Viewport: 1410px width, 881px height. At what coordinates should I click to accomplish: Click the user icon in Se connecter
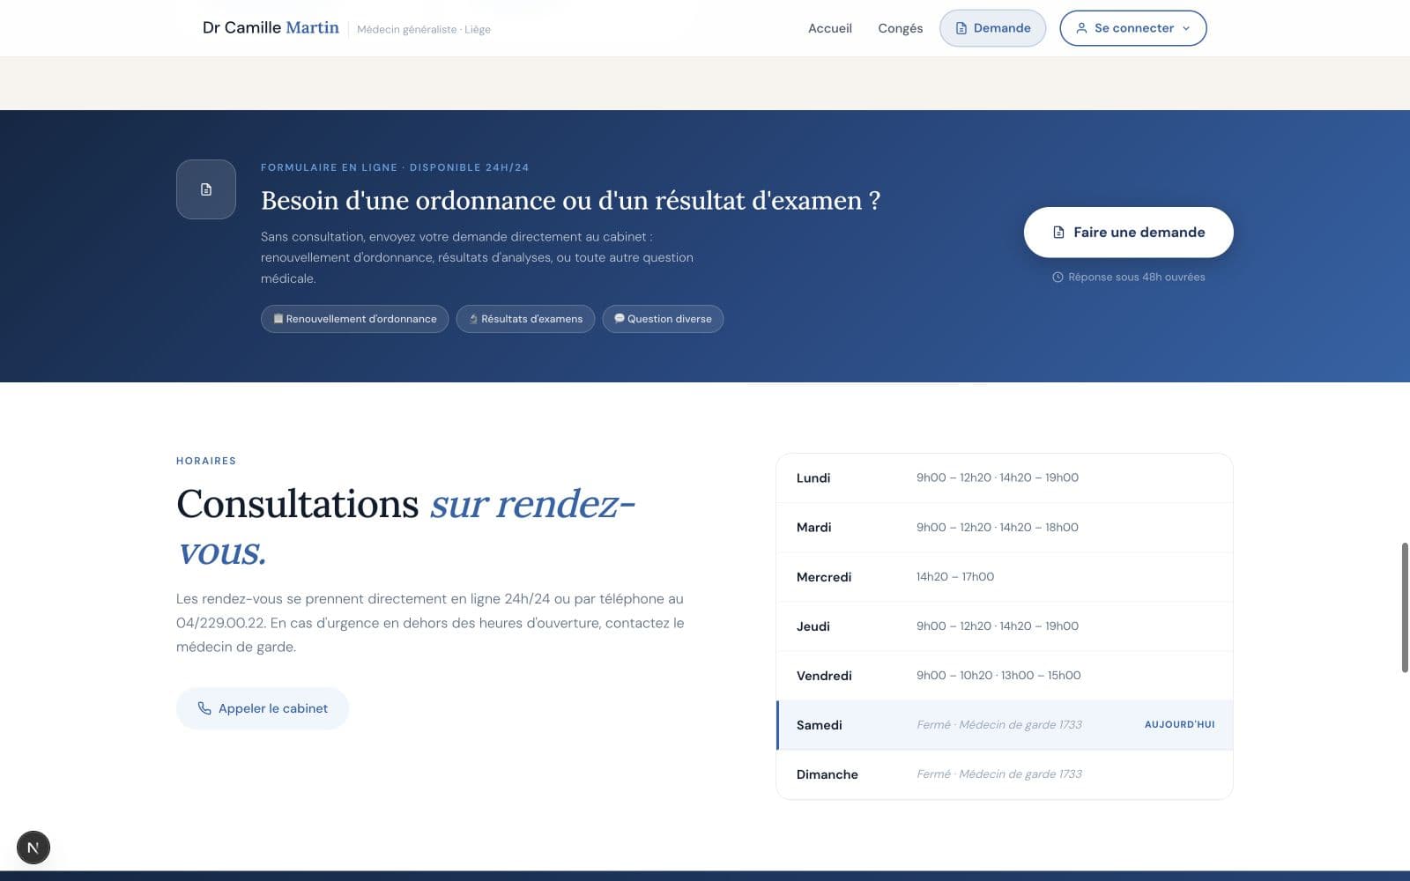(1081, 28)
